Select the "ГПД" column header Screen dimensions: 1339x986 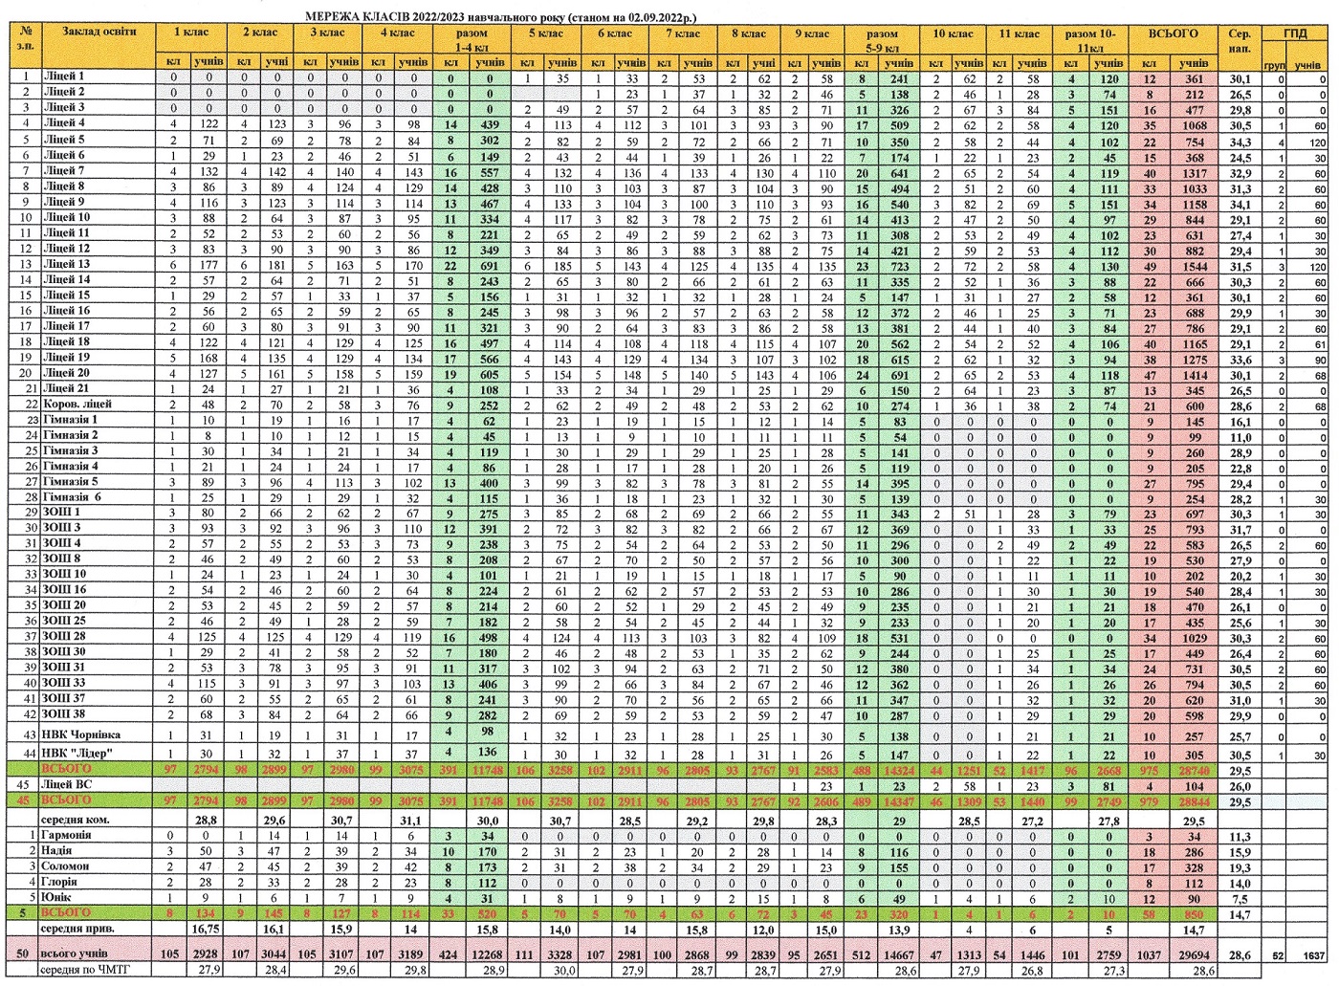coord(1295,33)
